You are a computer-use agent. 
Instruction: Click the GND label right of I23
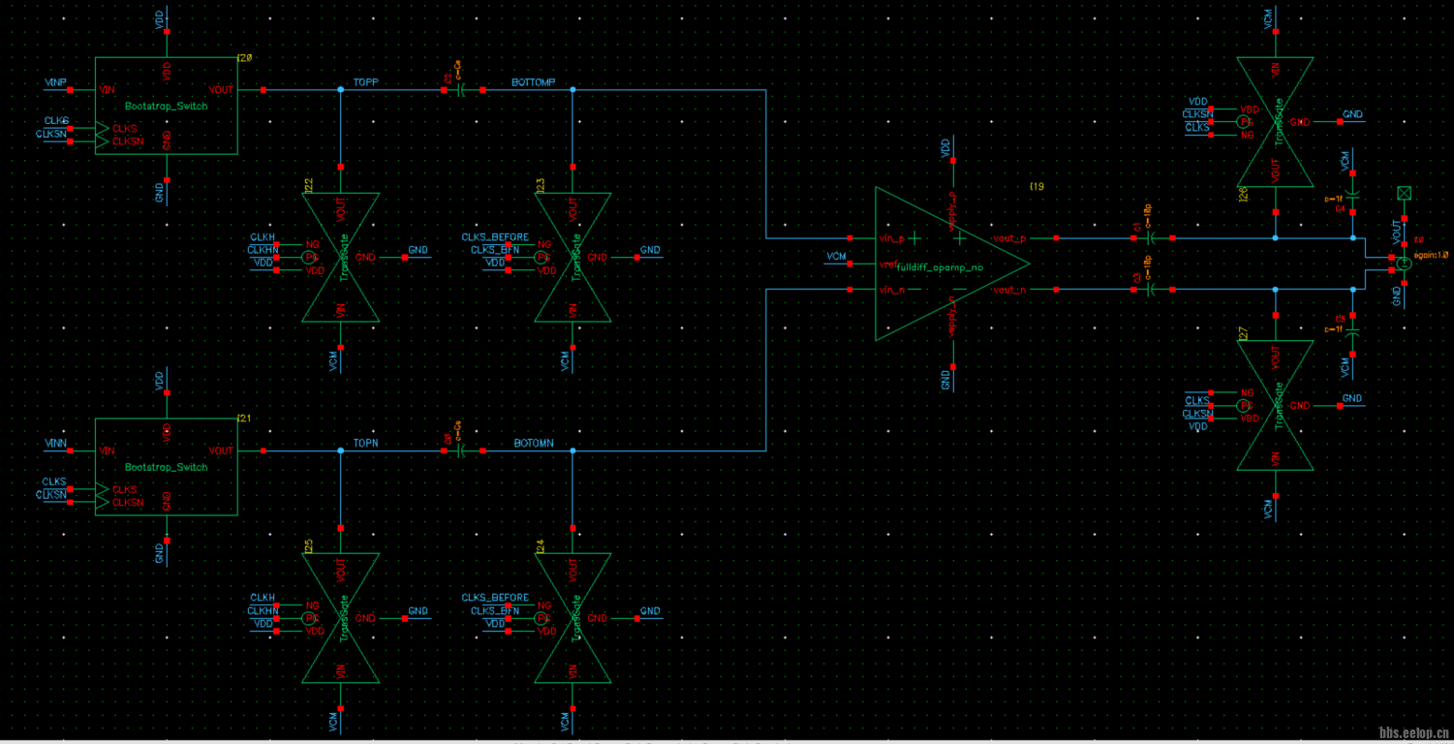[650, 250]
